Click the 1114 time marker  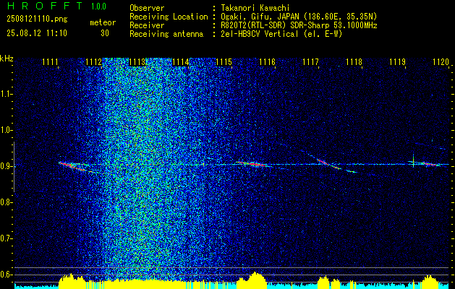tap(181, 62)
